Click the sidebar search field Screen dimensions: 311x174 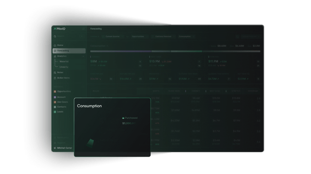(69, 36)
